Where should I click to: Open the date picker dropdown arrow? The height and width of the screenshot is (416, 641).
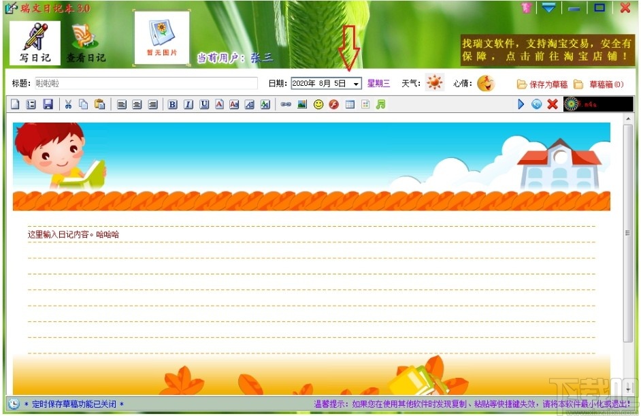356,84
